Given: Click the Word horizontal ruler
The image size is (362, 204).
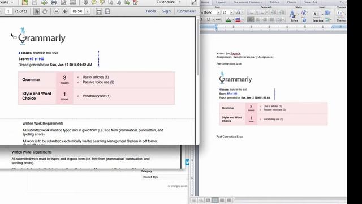Looking at the screenshot, I should [x=273, y=27].
